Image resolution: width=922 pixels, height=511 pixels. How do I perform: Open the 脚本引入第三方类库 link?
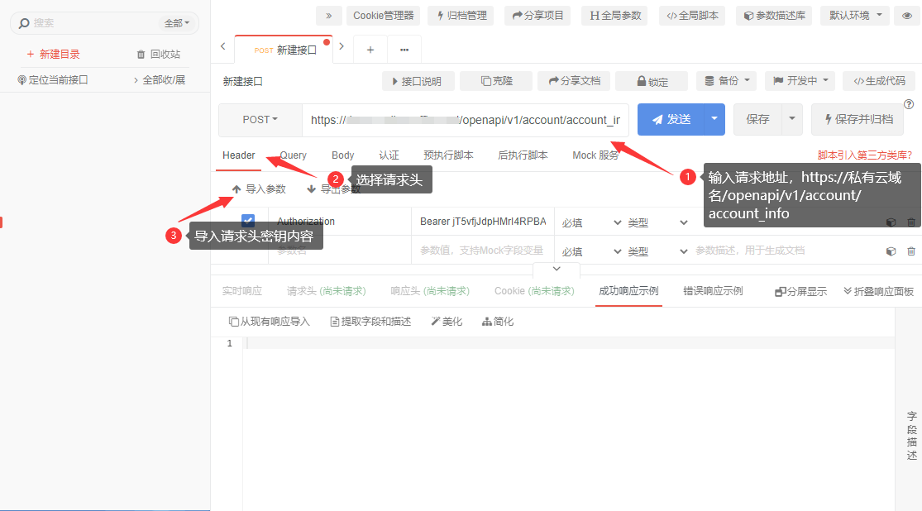click(864, 155)
